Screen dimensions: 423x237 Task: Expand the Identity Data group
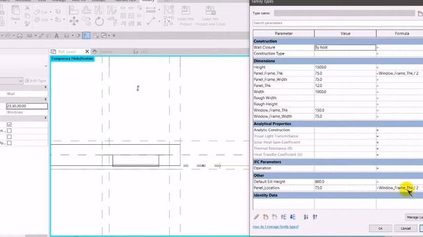pyautogui.click(x=338, y=196)
